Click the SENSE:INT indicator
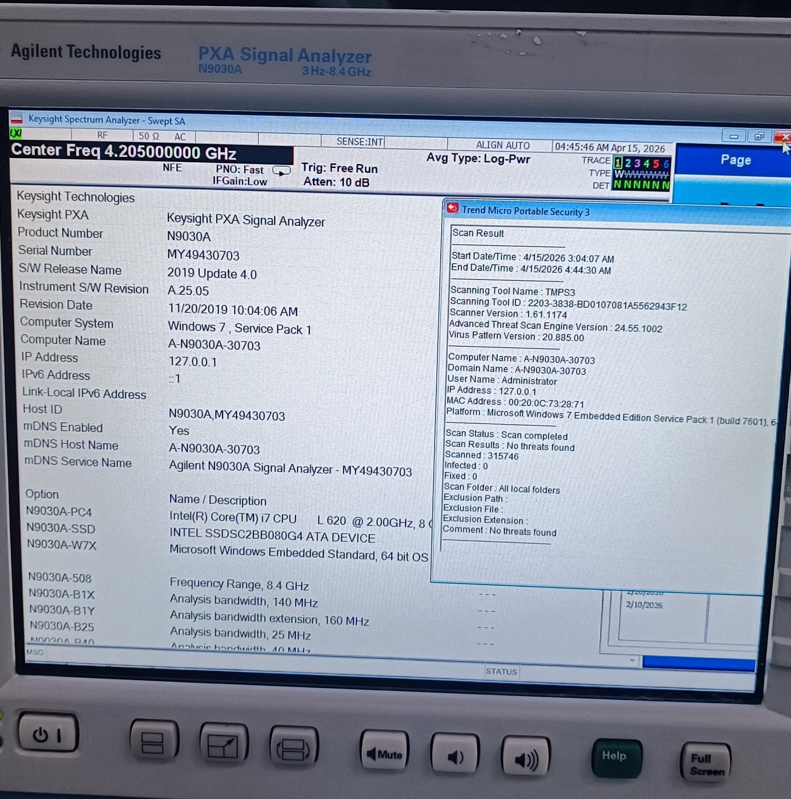791x799 pixels. tap(360, 142)
